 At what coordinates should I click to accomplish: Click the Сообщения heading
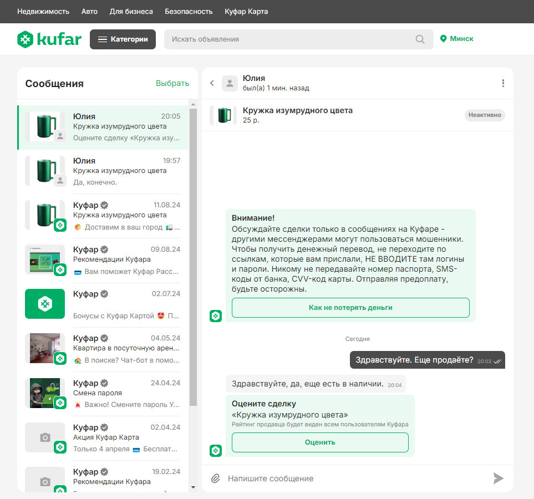[x=54, y=84]
